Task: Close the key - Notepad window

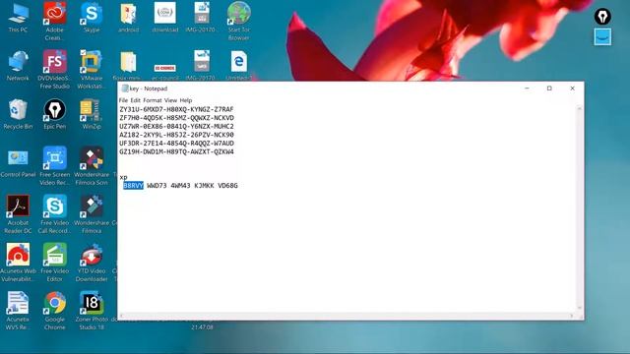Action: pyautogui.click(x=572, y=88)
